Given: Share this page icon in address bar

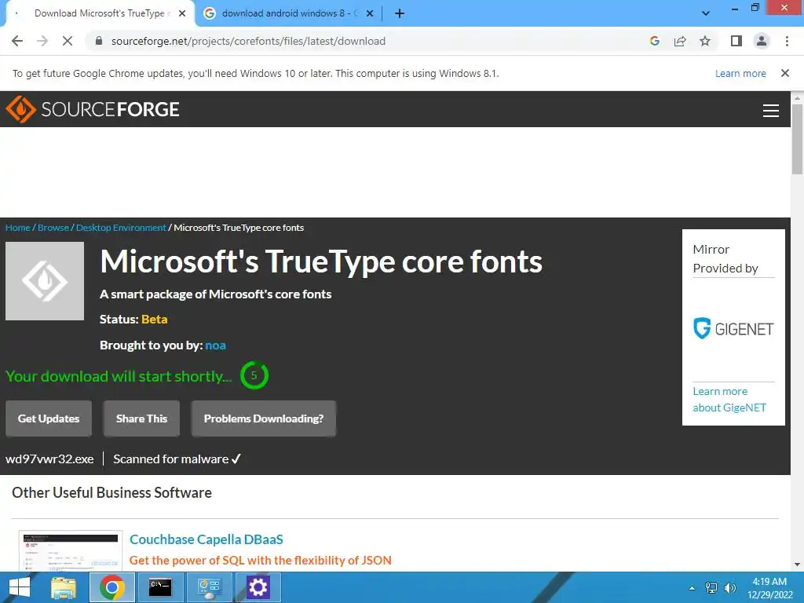Looking at the screenshot, I should (x=680, y=41).
